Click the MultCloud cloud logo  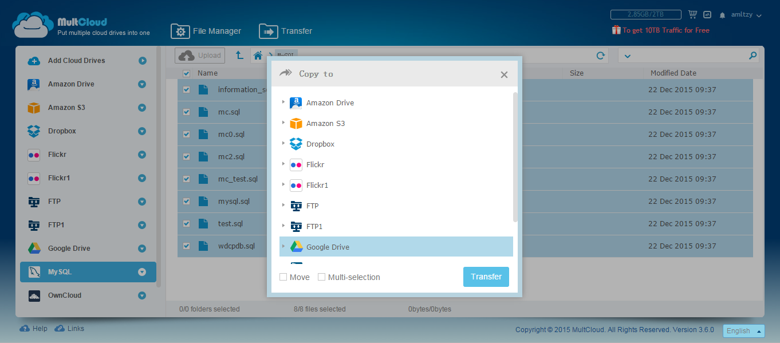pyautogui.click(x=33, y=25)
